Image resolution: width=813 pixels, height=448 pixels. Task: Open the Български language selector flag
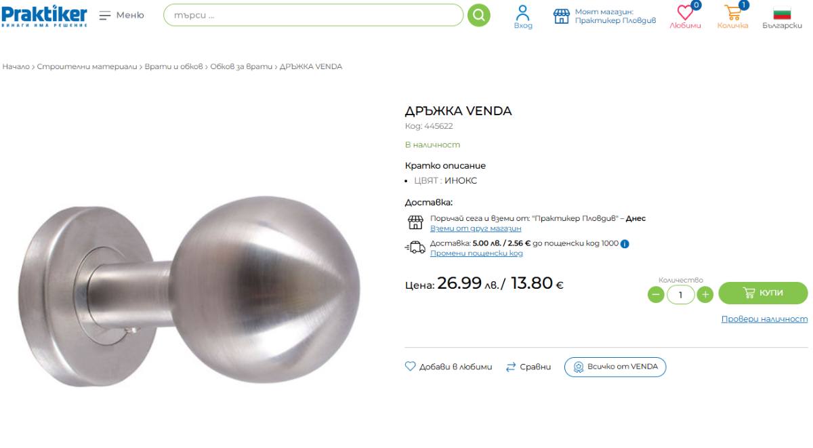click(x=782, y=13)
